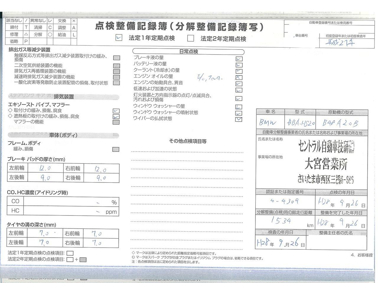Click the 原動機の型式 field
Screen dimensions: 378x283
pyautogui.click(x=341, y=123)
